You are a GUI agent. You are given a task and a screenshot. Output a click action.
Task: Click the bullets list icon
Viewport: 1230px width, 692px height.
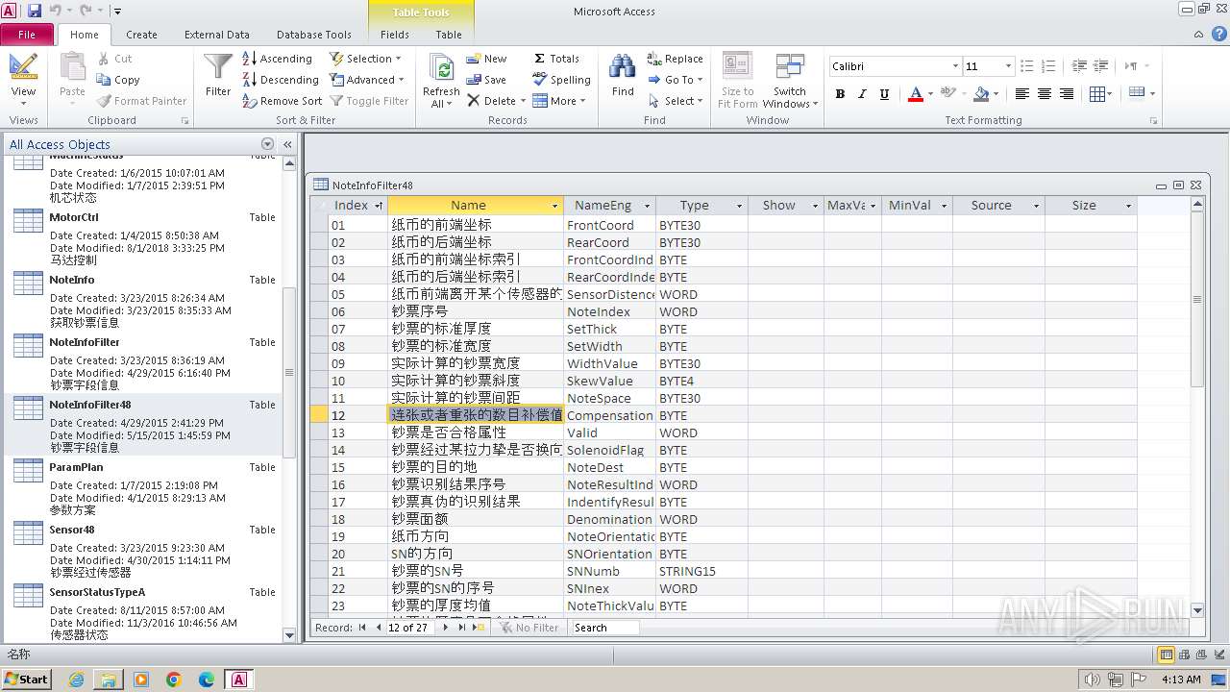click(1027, 66)
